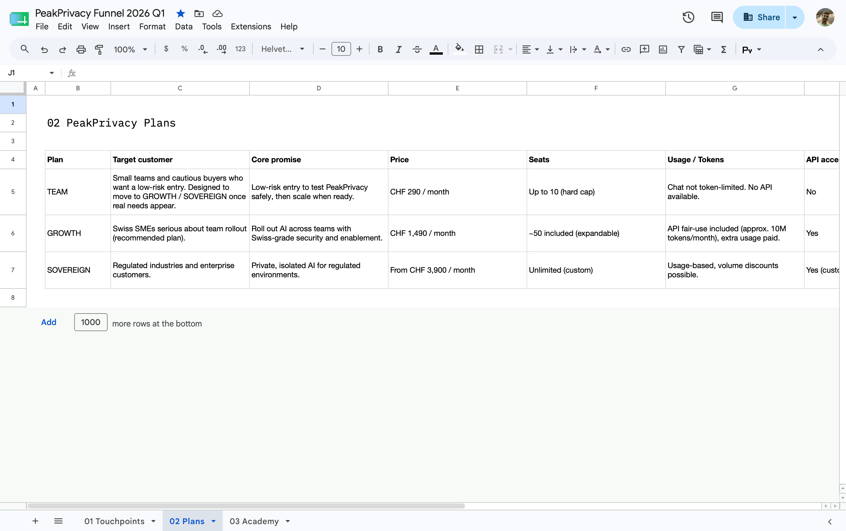Star the PeakPrivacy Funnel document
The height and width of the screenshot is (531, 846).
(x=181, y=14)
